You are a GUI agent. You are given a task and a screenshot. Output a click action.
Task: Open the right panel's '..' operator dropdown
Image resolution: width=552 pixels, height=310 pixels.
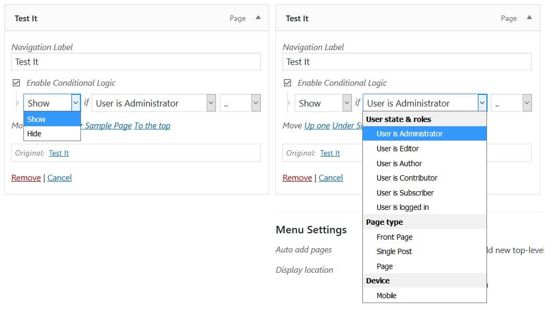(511, 103)
